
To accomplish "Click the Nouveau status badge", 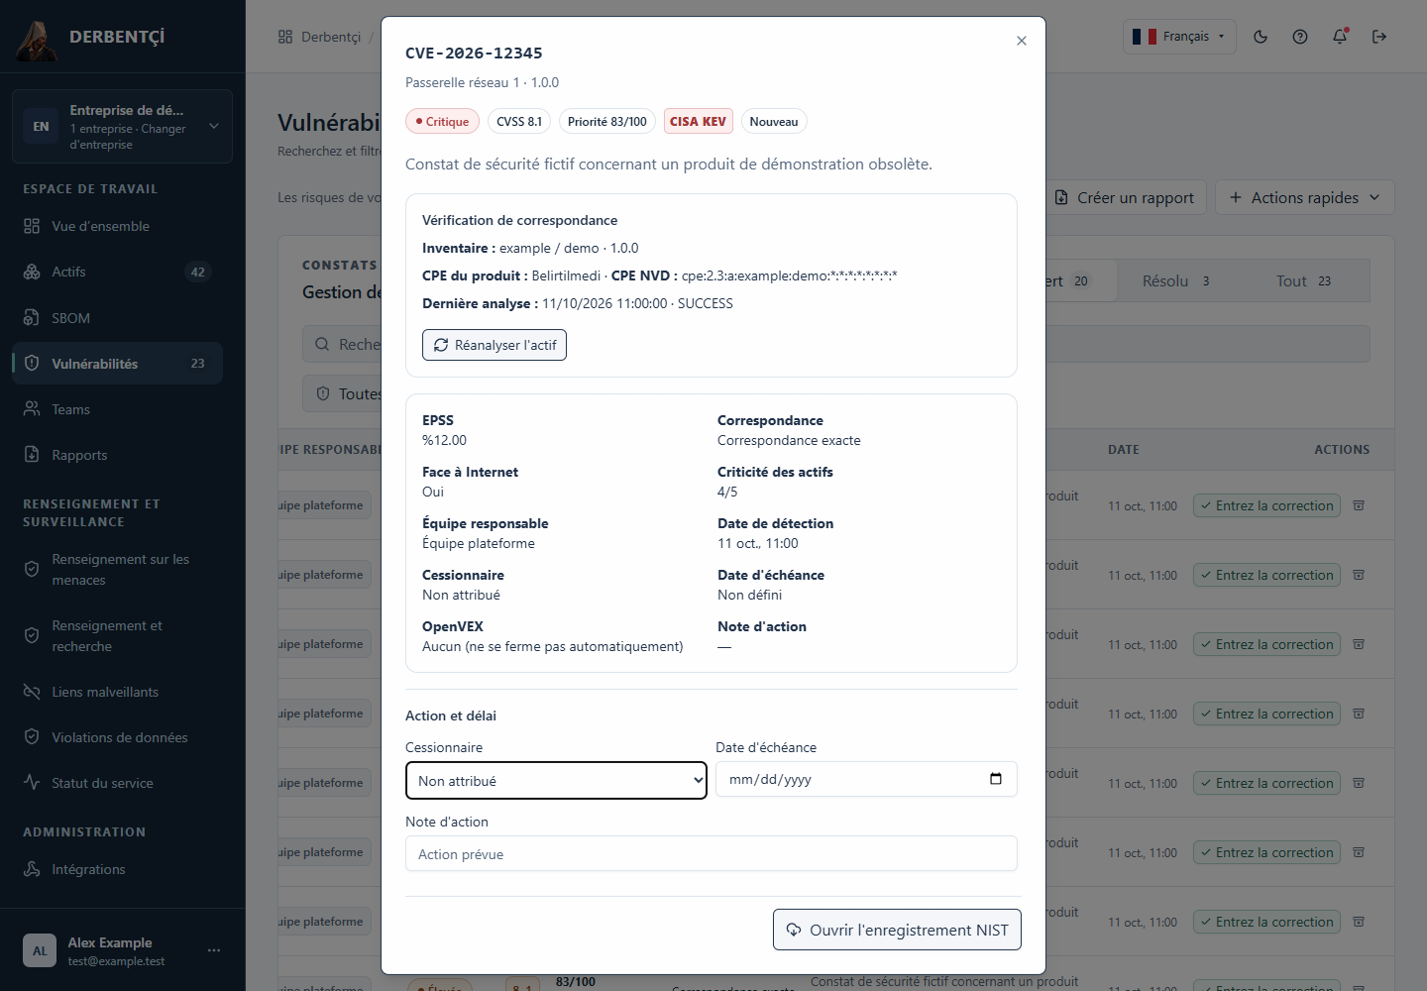I will tap(774, 121).
